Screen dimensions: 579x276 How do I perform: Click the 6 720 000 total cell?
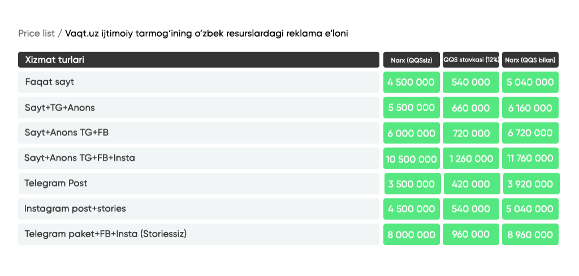click(x=530, y=133)
